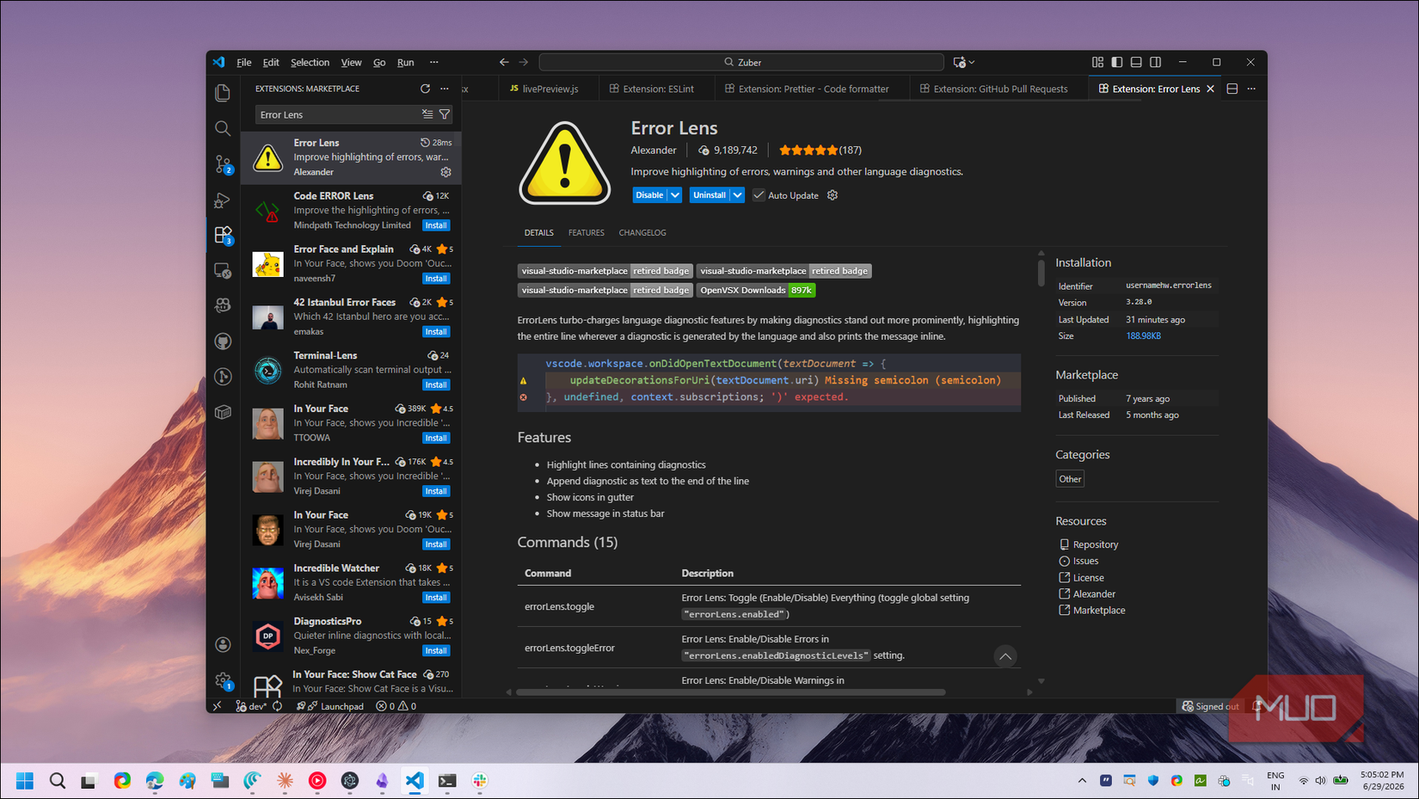Open Copilot chat dropdown in title bar

pos(972,62)
